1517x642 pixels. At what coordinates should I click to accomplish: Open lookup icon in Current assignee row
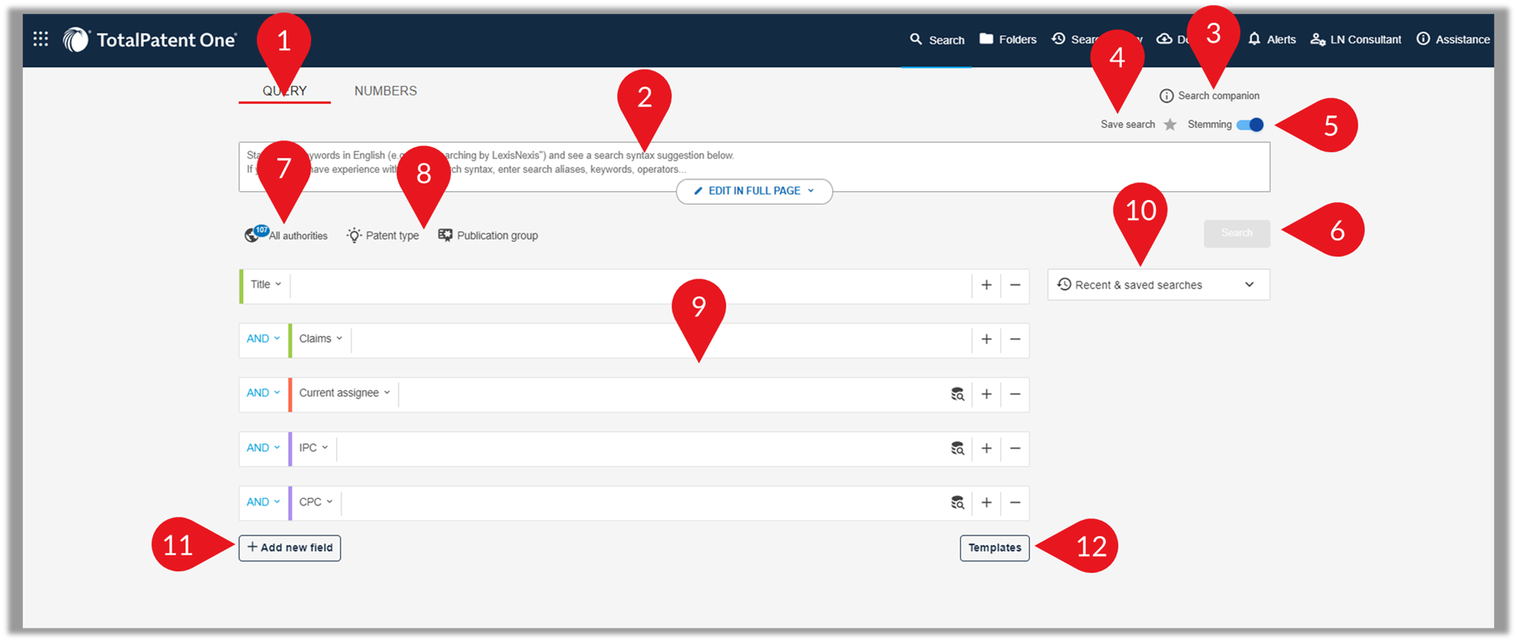point(958,394)
